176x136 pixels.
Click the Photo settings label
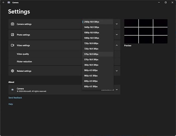click(23, 35)
